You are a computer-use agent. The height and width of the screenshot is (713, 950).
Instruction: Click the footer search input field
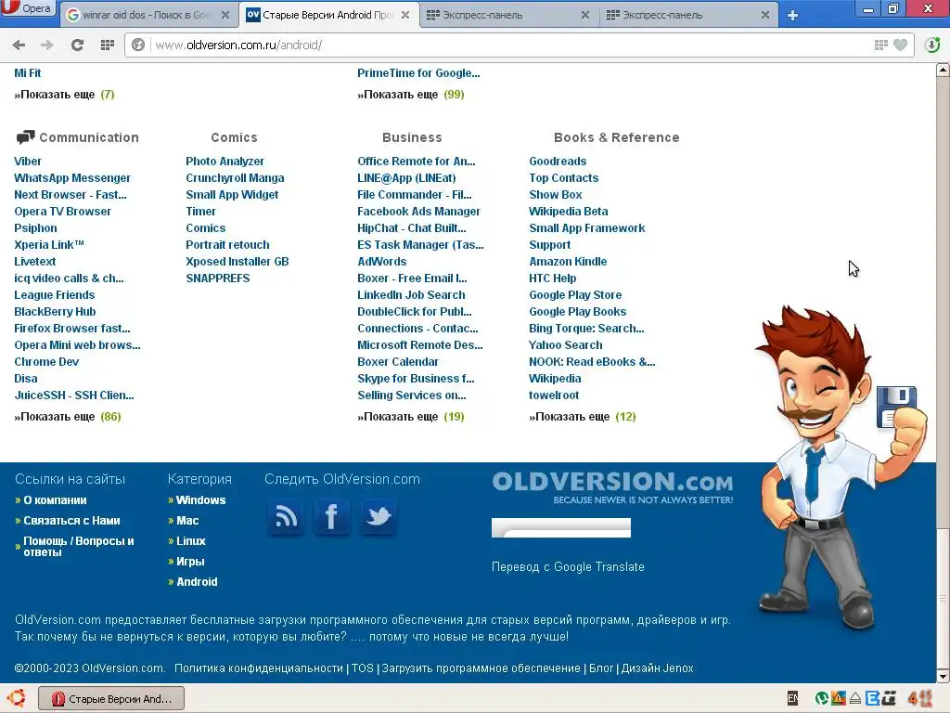click(561, 527)
